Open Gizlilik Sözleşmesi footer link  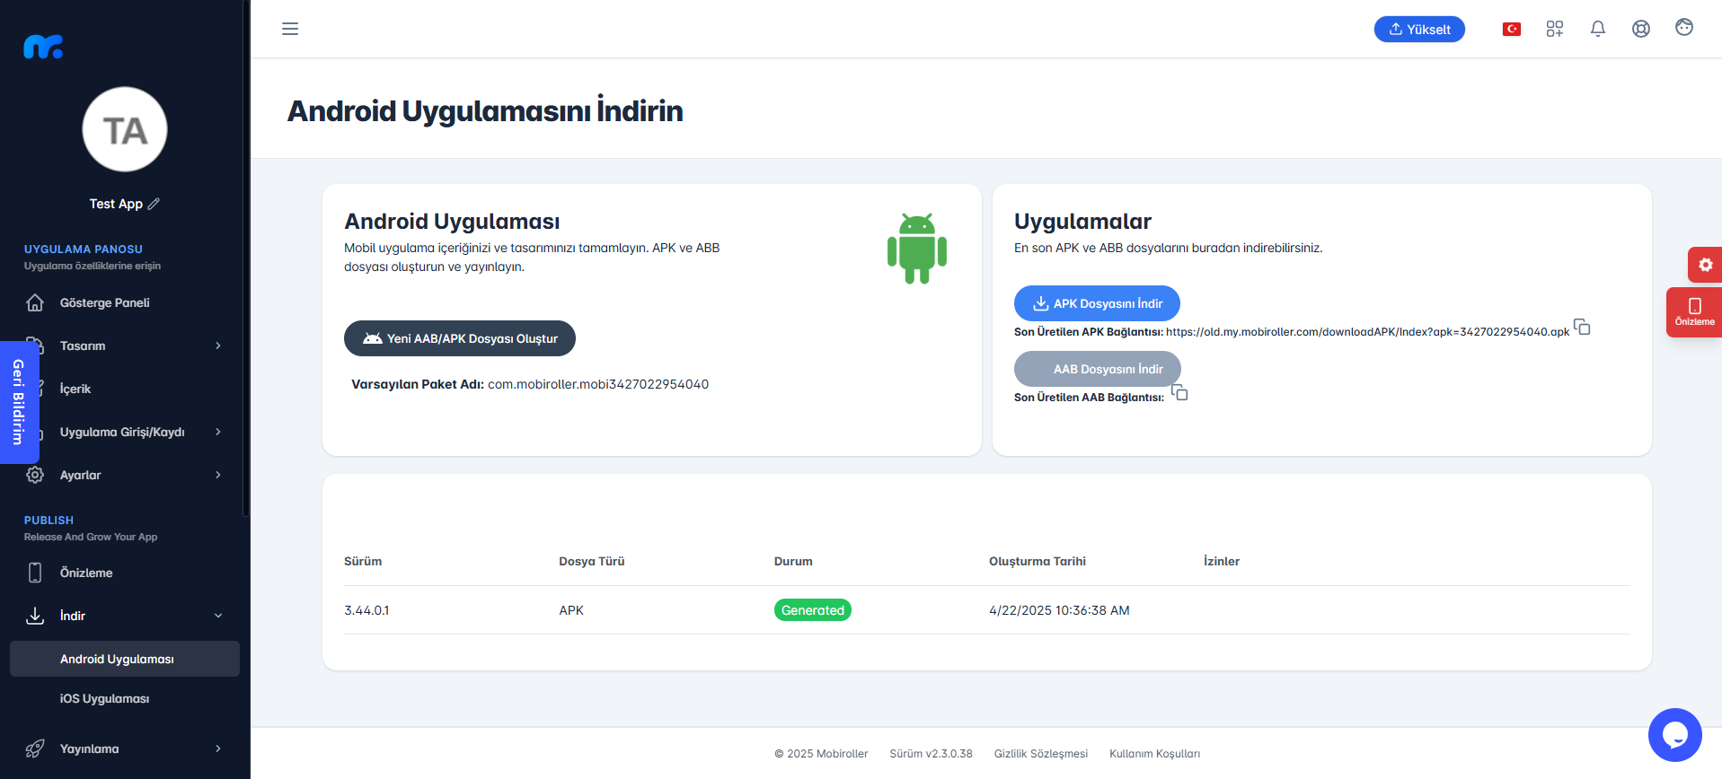[x=1040, y=754]
